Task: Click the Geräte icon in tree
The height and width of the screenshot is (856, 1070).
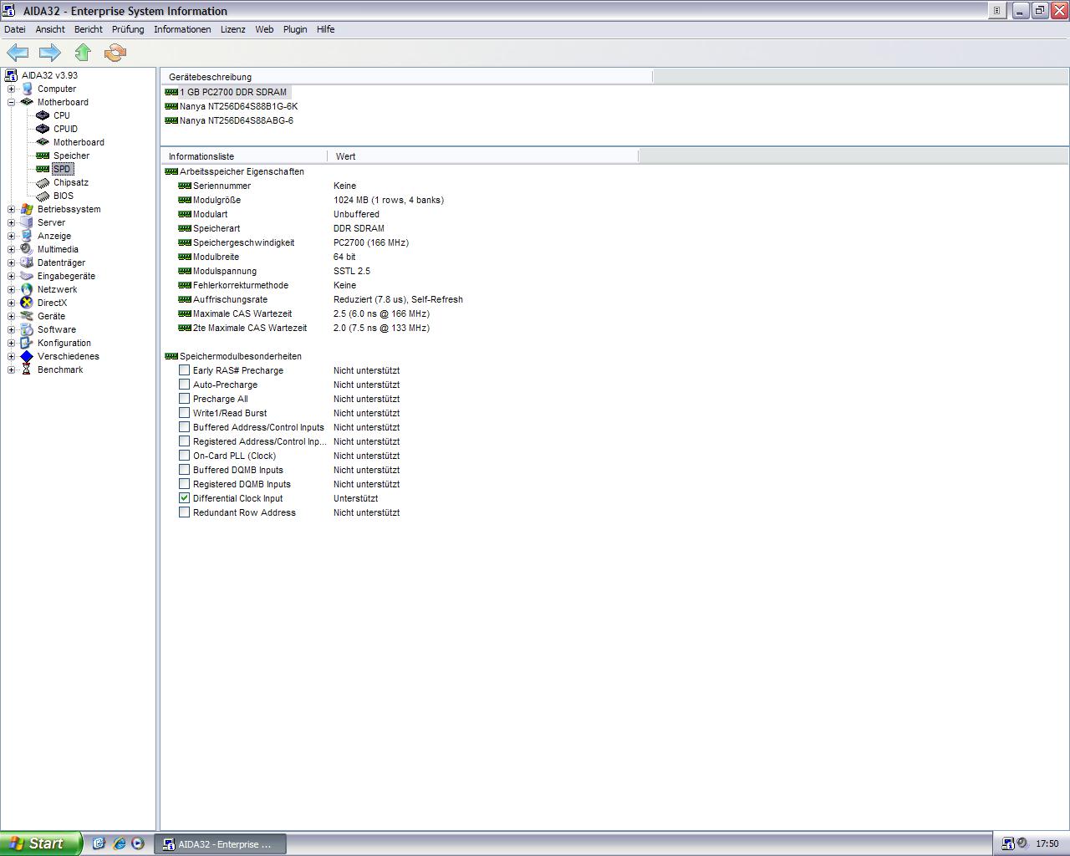Action: 27,316
